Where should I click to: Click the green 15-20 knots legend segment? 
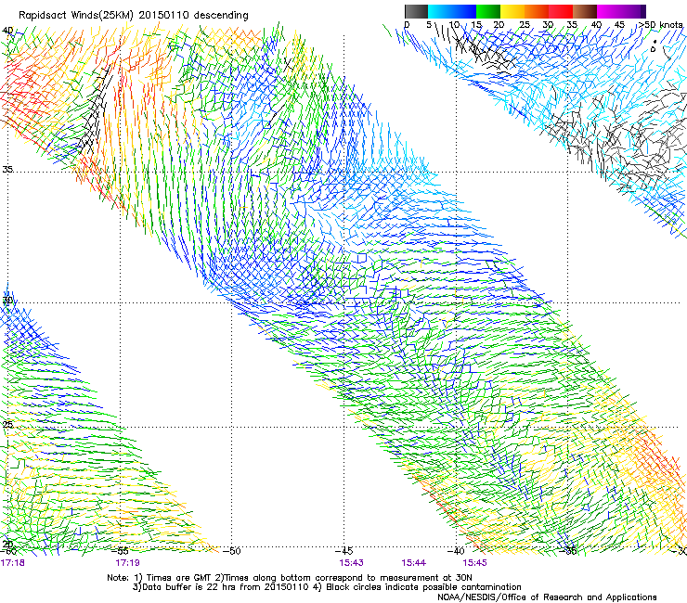488,11
